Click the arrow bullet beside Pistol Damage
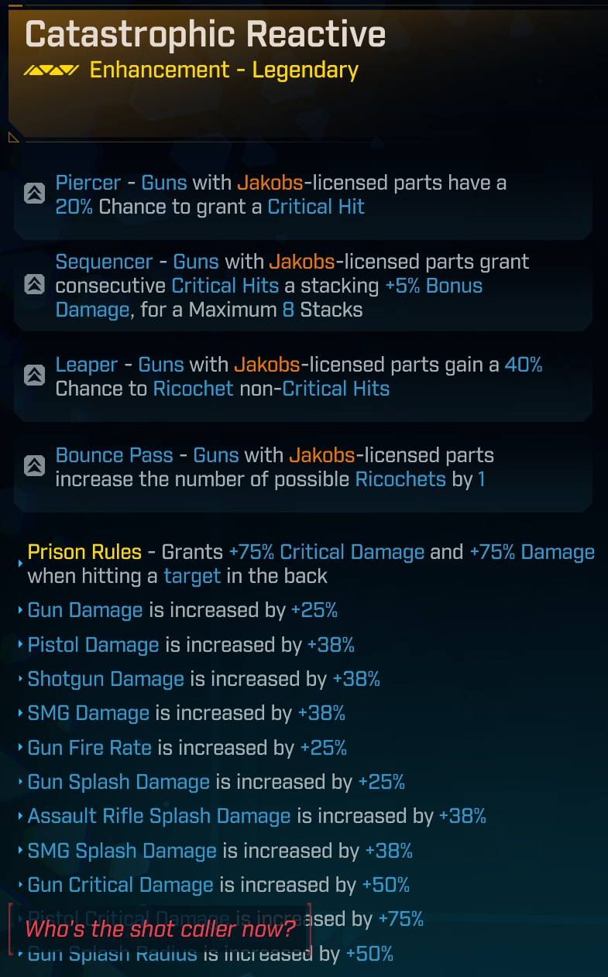This screenshot has height=977, width=608. tap(20, 645)
